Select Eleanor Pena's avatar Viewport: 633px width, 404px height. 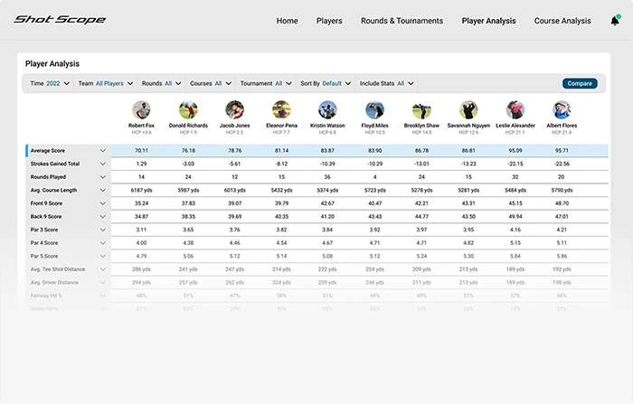(x=281, y=109)
